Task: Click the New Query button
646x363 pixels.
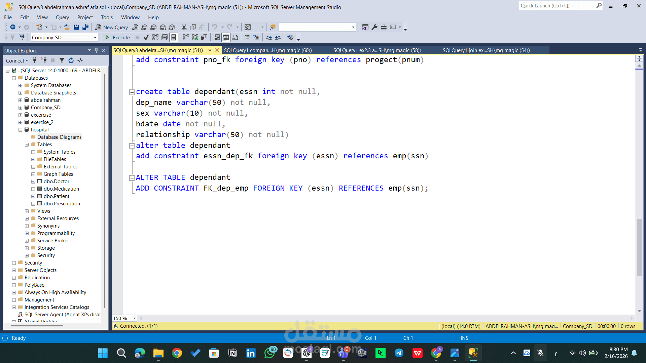Action: (112, 27)
